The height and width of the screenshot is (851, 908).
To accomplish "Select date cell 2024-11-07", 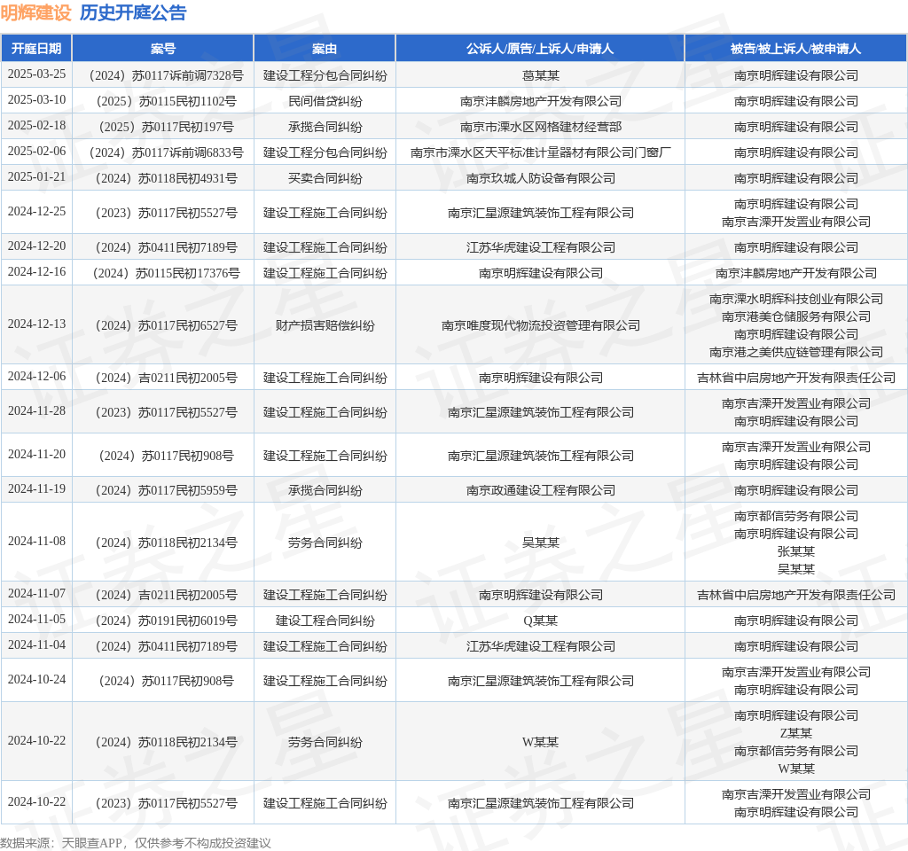I will pyautogui.click(x=36, y=593).
